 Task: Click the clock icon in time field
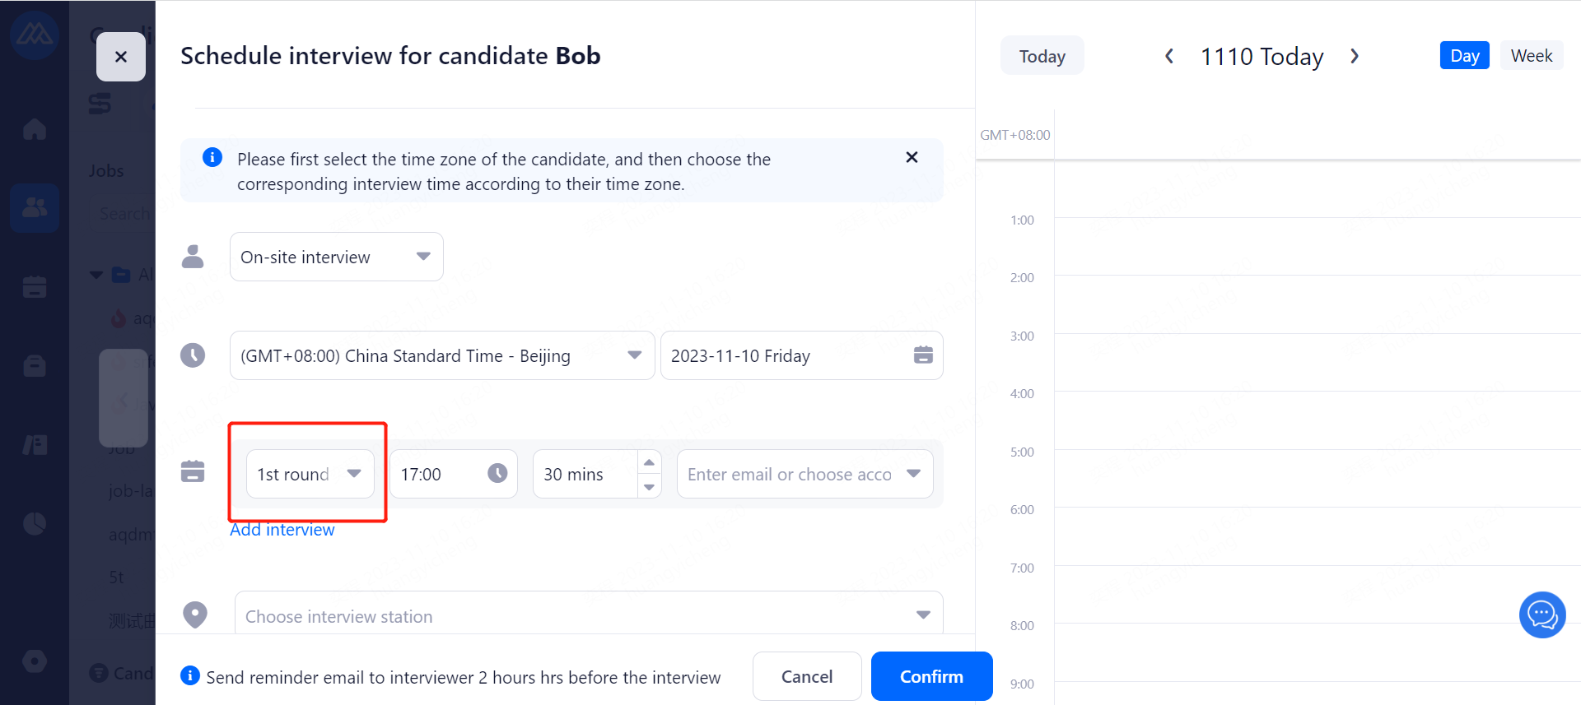[x=497, y=473]
